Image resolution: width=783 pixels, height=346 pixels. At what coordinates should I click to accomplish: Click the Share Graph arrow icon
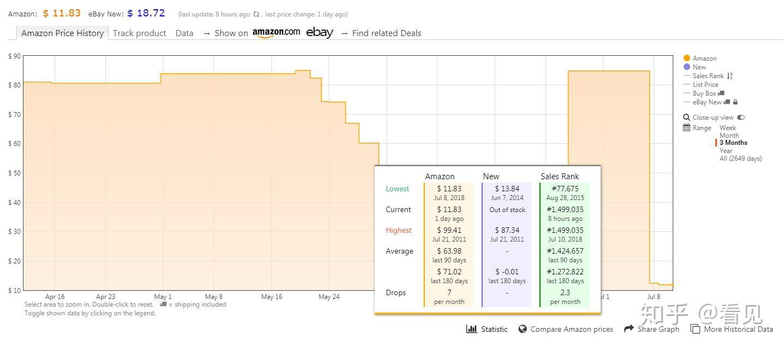(x=628, y=329)
